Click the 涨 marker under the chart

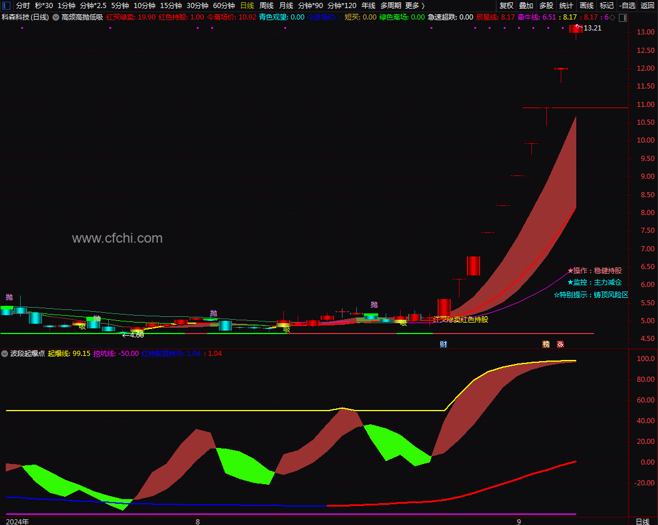560,344
